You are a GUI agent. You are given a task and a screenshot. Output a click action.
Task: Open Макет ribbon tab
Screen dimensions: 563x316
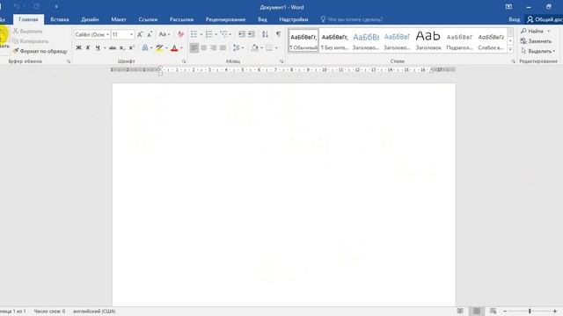(119, 19)
